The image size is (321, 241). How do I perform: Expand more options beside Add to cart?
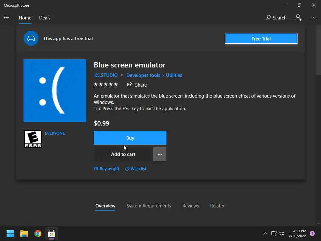(x=160, y=154)
